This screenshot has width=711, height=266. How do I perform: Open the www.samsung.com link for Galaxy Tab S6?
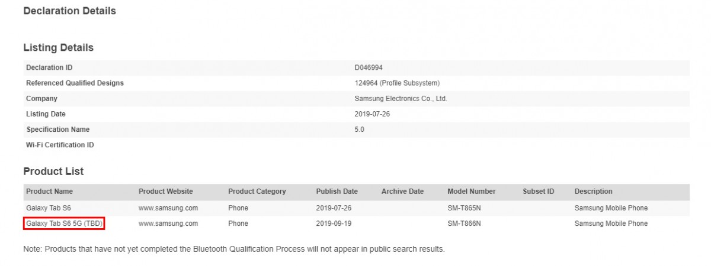coord(168,208)
